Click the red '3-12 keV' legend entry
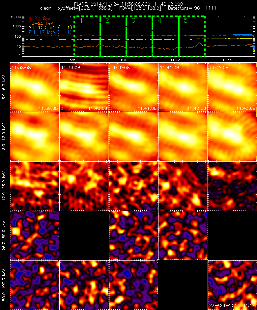Screen dimensions: 257x310 click(x=40, y=19)
